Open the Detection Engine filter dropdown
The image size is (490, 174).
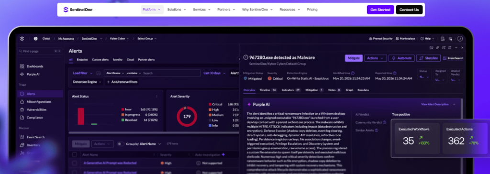click(x=87, y=82)
